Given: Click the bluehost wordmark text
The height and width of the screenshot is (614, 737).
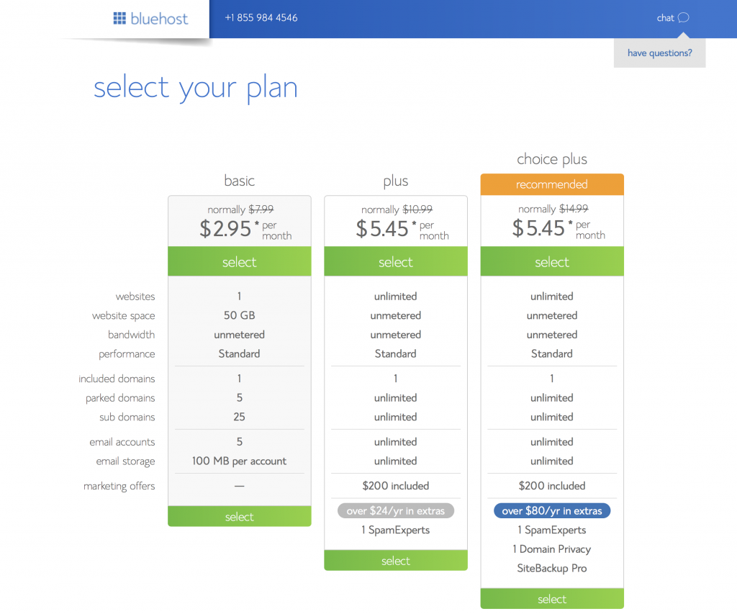Looking at the screenshot, I should point(159,19).
